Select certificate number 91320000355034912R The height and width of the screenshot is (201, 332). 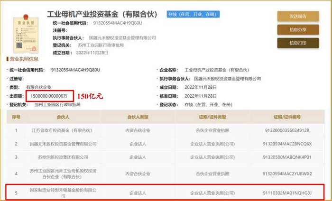(x=287, y=130)
